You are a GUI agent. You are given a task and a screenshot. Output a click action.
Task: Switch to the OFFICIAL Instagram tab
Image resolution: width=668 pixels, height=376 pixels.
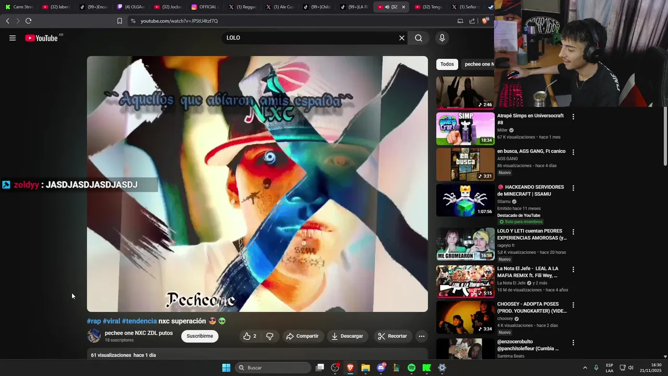[205, 7]
